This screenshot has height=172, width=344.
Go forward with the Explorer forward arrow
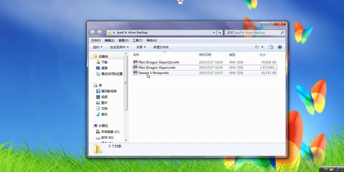coord(99,32)
